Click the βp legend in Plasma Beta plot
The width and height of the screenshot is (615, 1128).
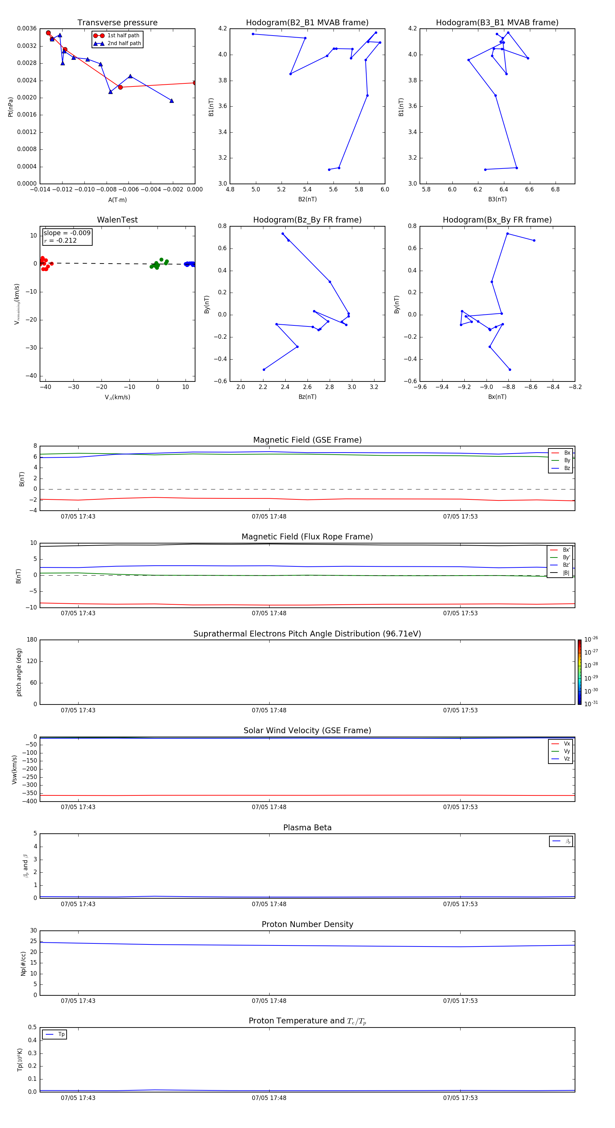pyautogui.click(x=561, y=841)
